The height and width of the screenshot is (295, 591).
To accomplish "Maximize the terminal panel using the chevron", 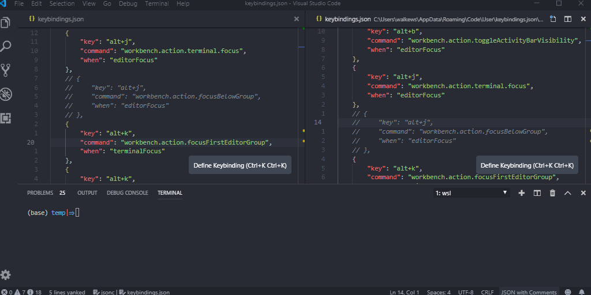I will point(568,193).
